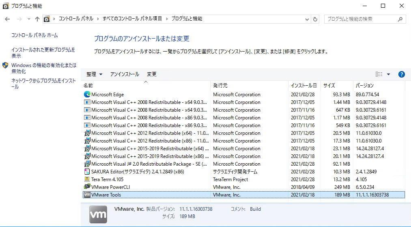
Task: Click publisher cell サクラエディタ開発チーム
Action: pos(235,172)
